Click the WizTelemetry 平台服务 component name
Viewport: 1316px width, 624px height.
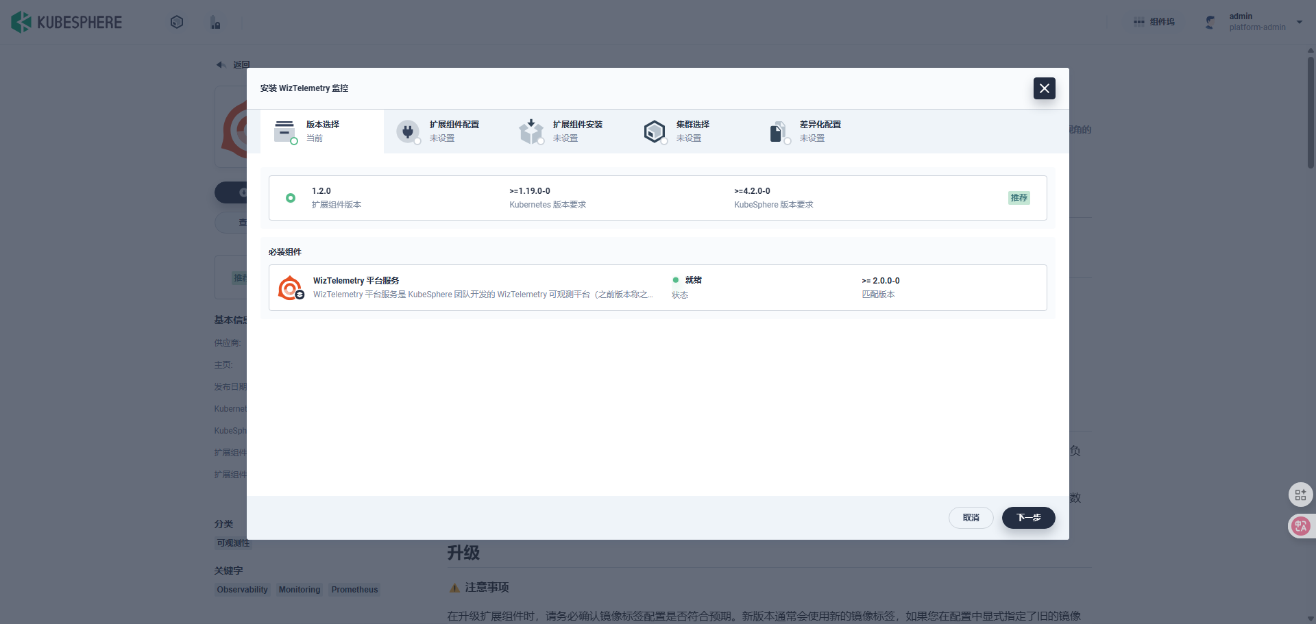356,281
